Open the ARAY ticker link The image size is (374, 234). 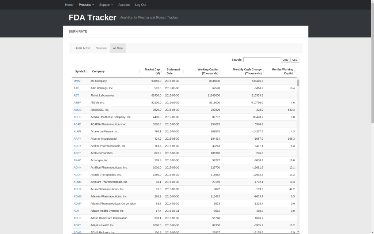pyautogui.click(x=77, y=139)
